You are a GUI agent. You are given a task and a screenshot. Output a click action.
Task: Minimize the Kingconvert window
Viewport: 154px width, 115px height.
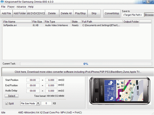click(144, 2)
